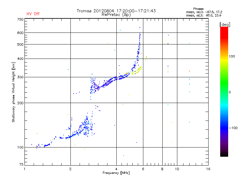The image size is (245, 184).
Task: Click the blue region of the colorbar near -100
Action: click(224, 128)
